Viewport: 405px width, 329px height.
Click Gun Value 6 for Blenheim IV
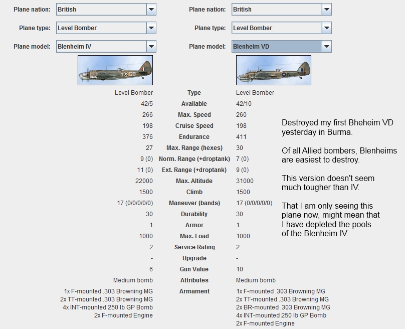coord(151,269)
